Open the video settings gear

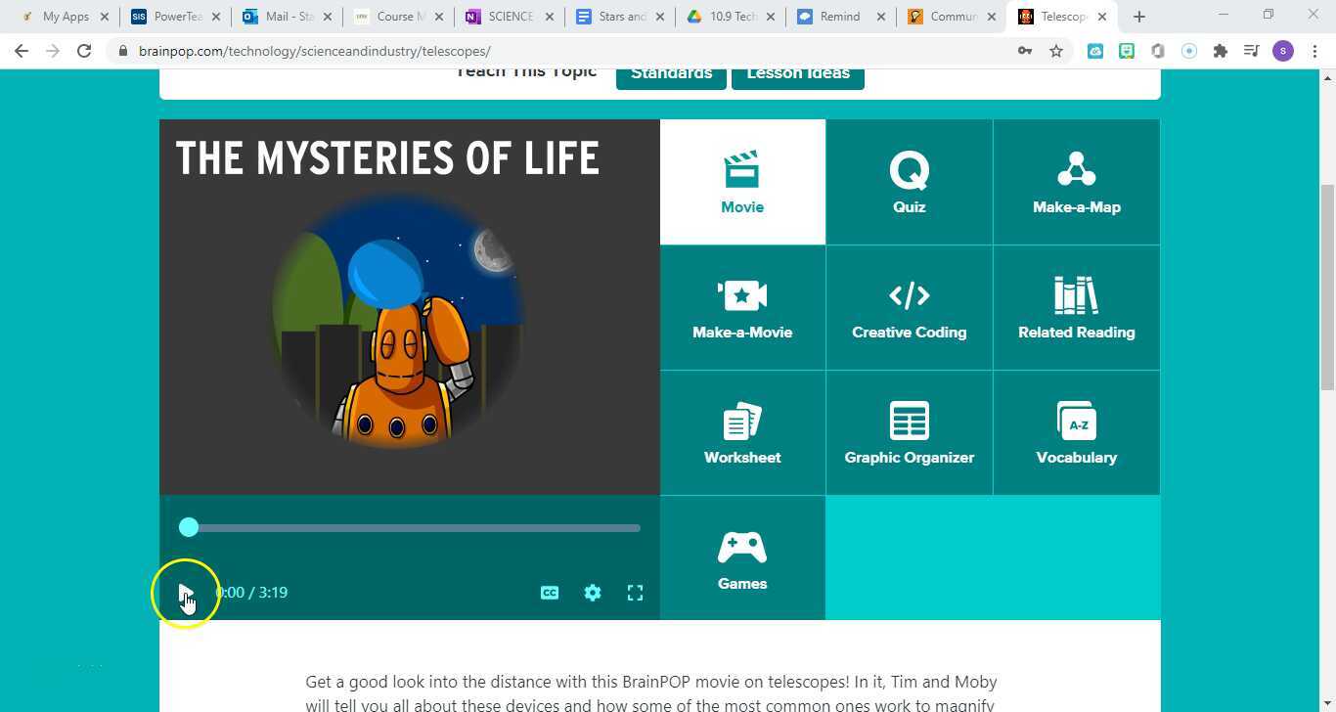pyautogui.click(x=593, y=592)
